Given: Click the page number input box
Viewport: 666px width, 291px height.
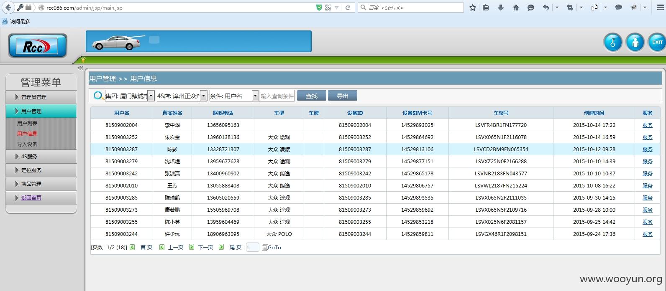Looking at the screenshot, I should click(252, 247).
